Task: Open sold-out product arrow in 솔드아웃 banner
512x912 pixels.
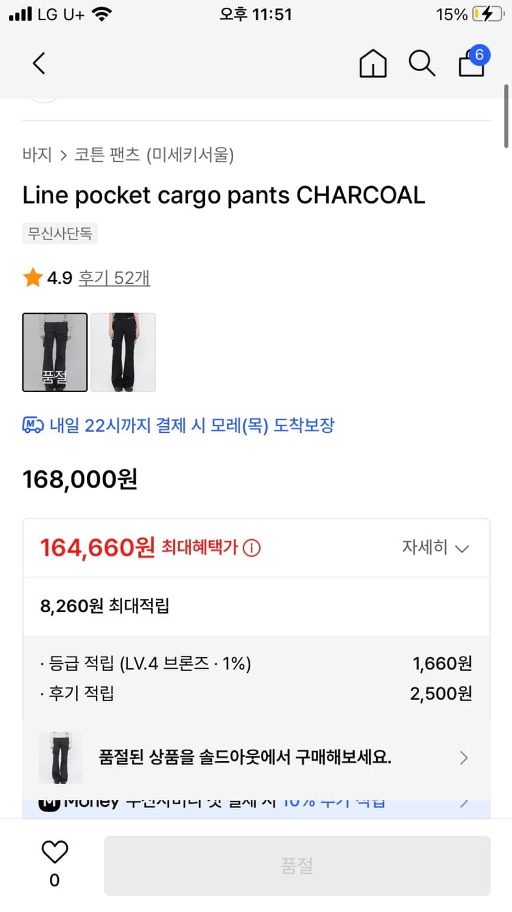Action: [x=464, y=758]
